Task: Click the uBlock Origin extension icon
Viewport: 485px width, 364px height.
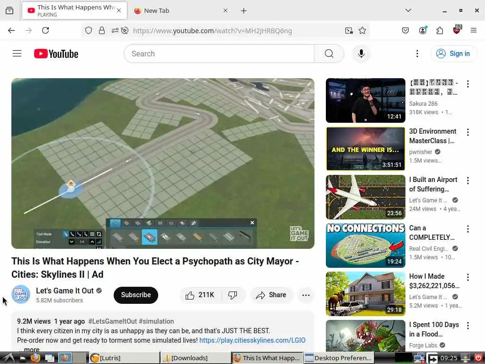Action: [x=457, y=30]
